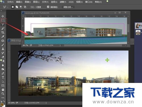Maximize the renshi.jpg document window
142x107 pixels.
(x=120, y=12)
